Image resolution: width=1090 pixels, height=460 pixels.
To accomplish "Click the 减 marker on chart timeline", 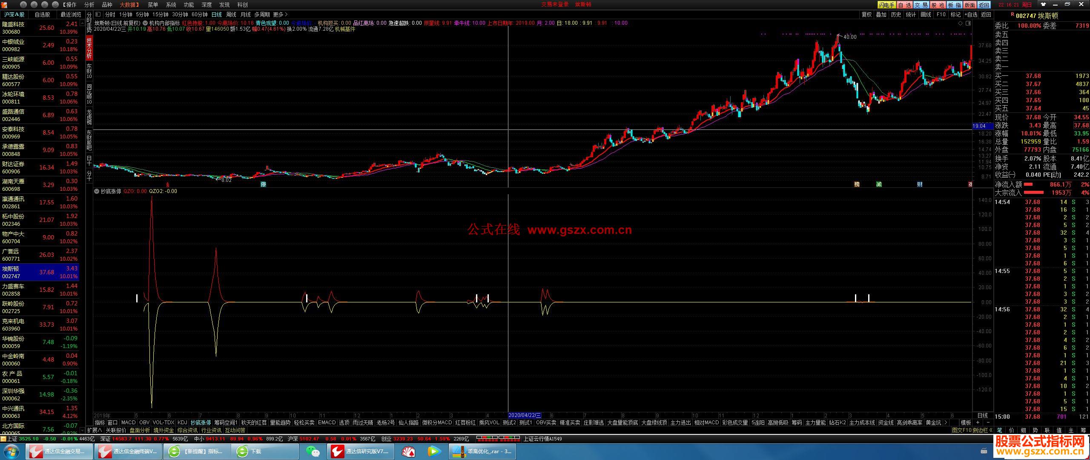I will 879,184.
